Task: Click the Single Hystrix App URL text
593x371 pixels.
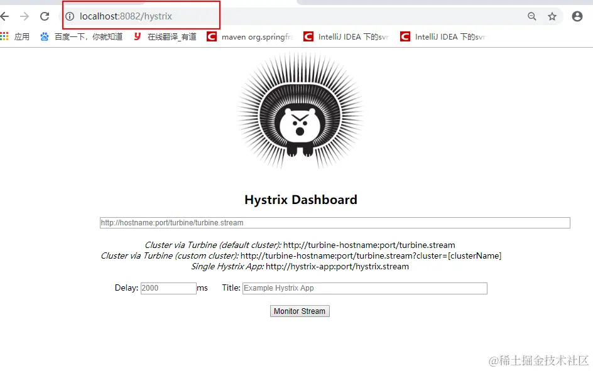Action: coord(337,266)
